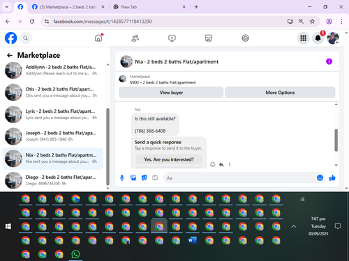Click the chat messages scrollbar thumb
The width and height of the screenshot is (349, 261).
click(336, 140)
